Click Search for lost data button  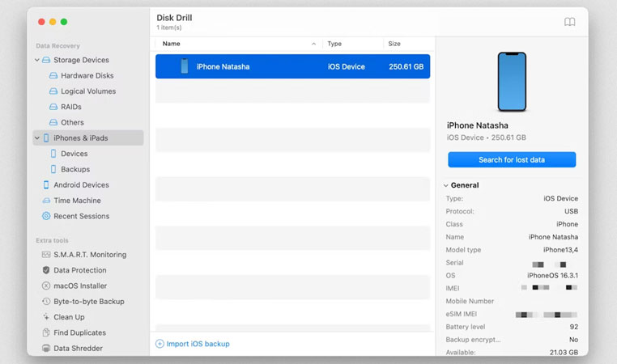tap(512, 159)
